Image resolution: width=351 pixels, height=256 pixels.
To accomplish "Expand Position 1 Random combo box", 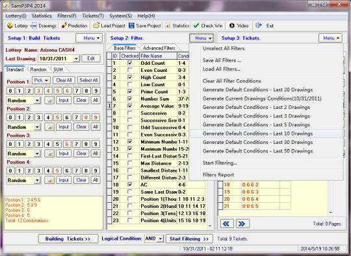I will coord(37,100).
